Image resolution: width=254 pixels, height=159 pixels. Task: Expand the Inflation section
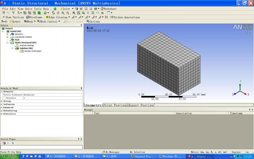point(2,104)
